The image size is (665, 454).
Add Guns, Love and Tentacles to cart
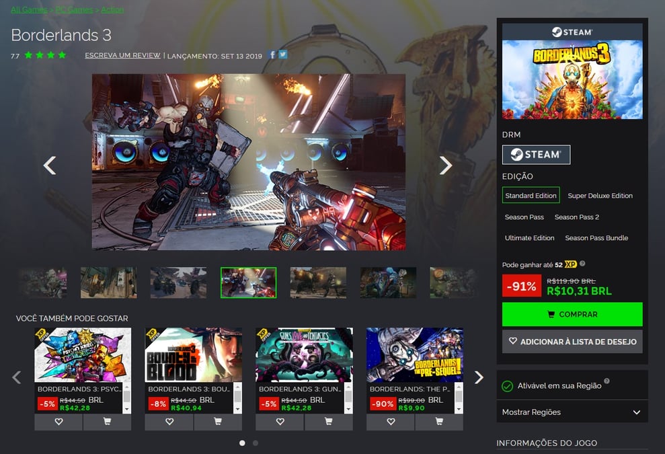329,422
